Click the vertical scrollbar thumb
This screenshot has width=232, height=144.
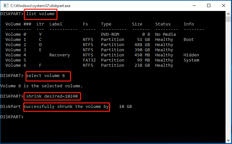(x=228, y=19)
